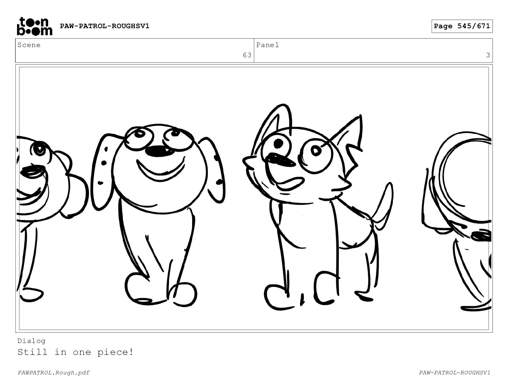Click the Panel label
Screen dimensions: 508x392
pyautogui.click(x=267, y=45)
